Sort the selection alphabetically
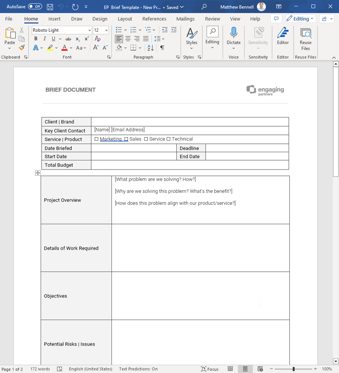The height and width of the screenshot is (373, 339). coord(150,48)
